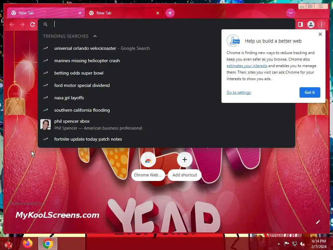
Task: Open the Go to settings link
Action: 238,92
